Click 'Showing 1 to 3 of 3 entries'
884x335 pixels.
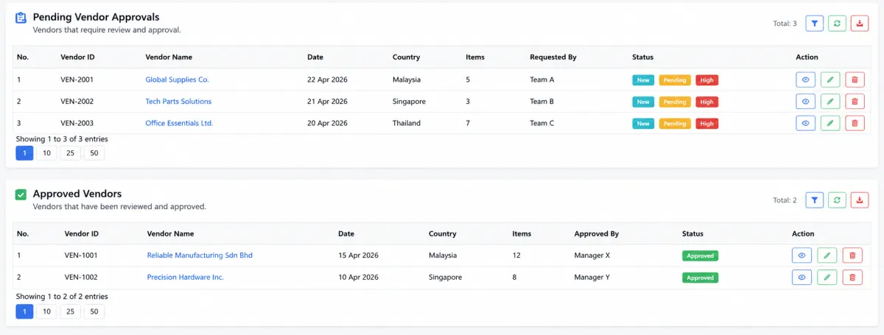(x=62, y=138)
